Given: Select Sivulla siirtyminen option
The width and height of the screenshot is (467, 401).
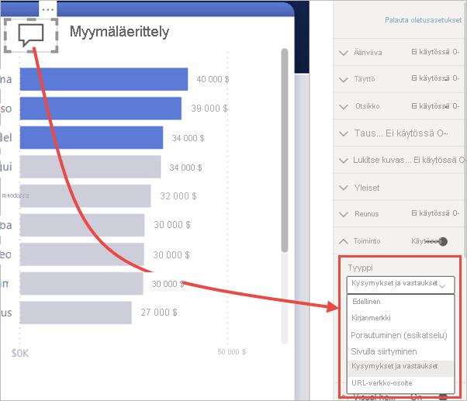Looking at the screenshot, I should click(x=400, y=351).
